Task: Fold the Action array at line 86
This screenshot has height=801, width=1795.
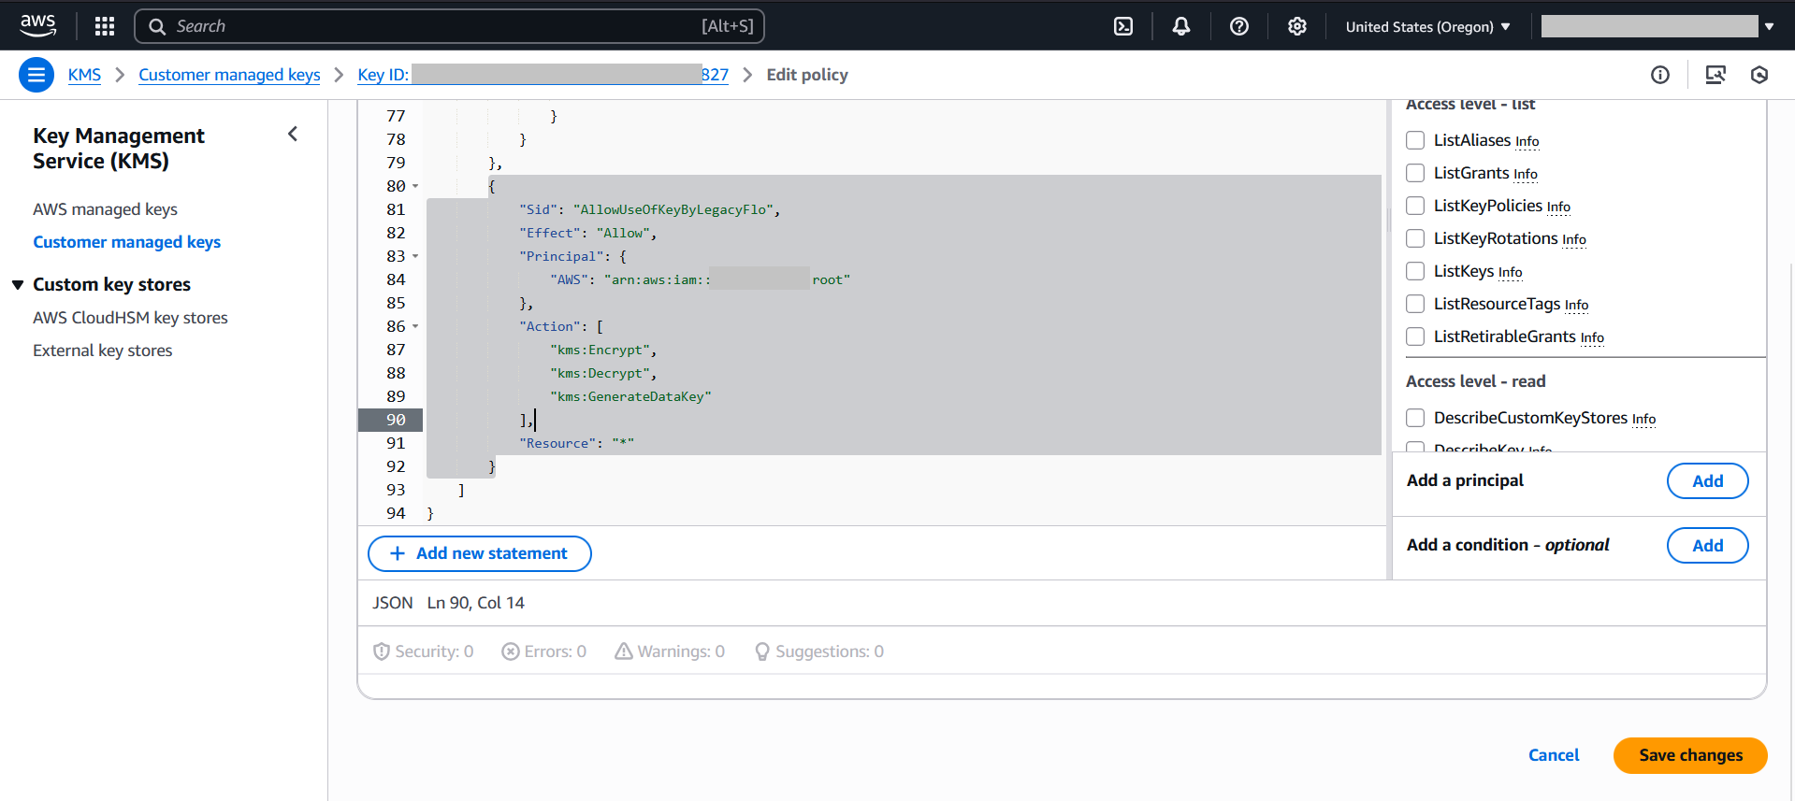Action: (x=415, y=326)
